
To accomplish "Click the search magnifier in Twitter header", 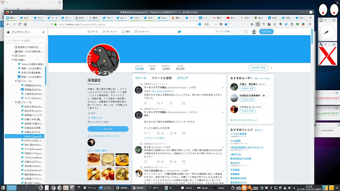I will 246,32.
